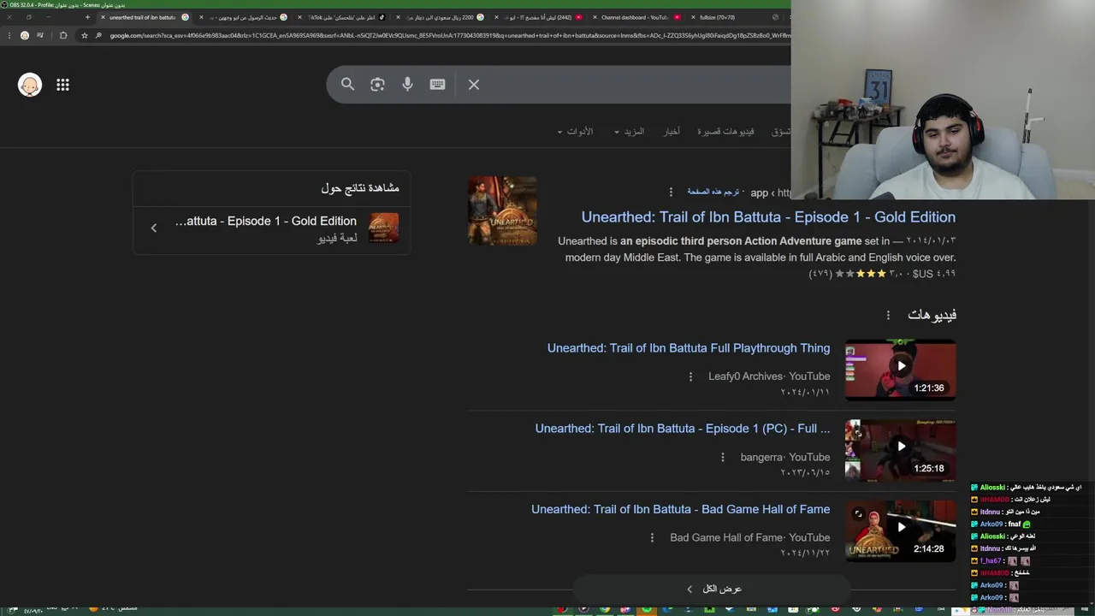This screenshot has width=1095, height=616.
Task: Click the ترجم هذه الصفحة link
Action: tap(713, 192)
